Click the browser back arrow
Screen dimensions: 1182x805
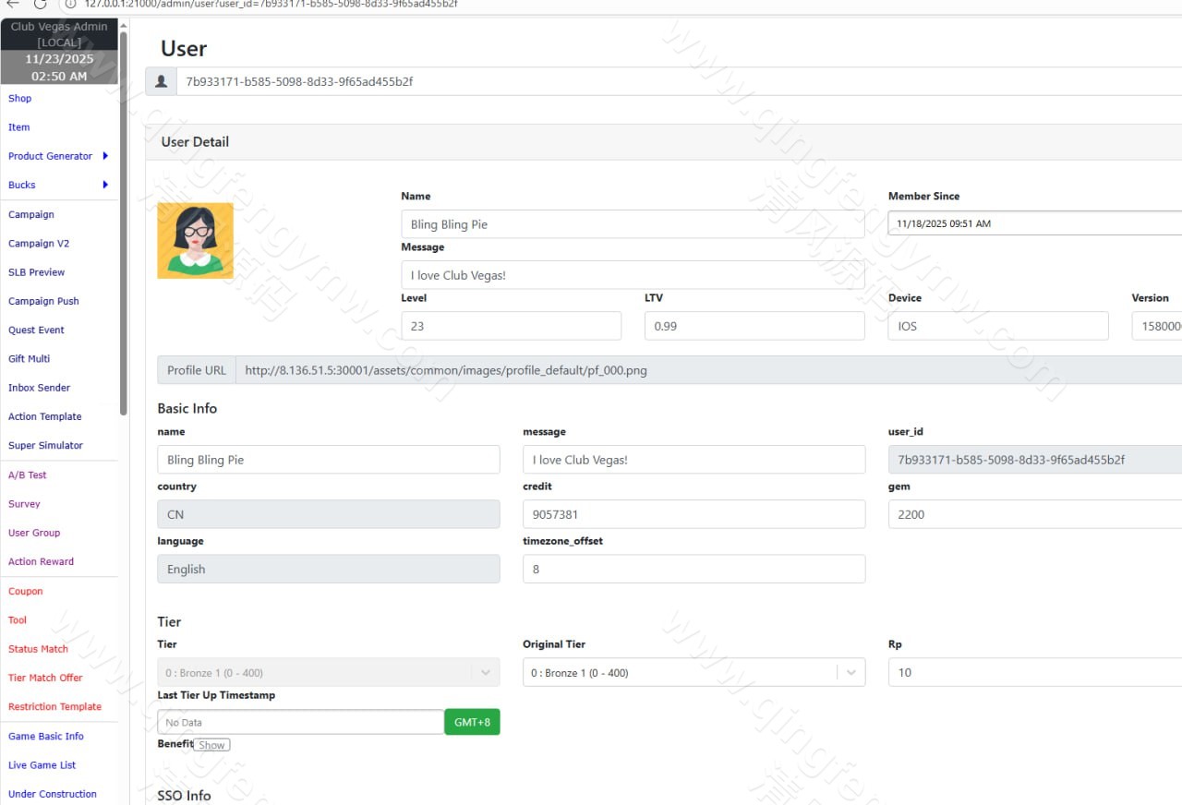tap(13, 4)
